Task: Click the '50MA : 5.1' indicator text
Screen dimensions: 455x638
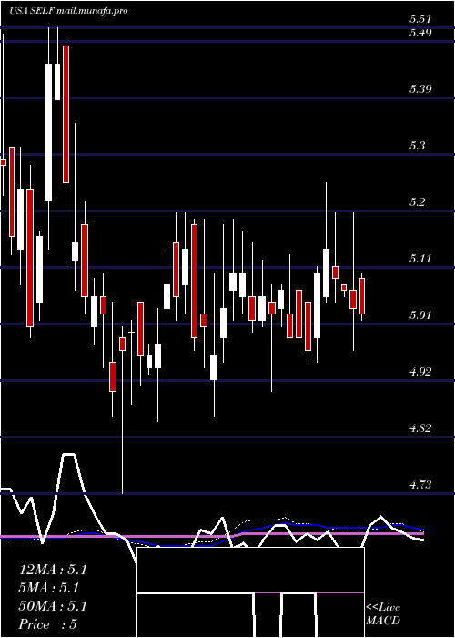Action: click(53, 606)
